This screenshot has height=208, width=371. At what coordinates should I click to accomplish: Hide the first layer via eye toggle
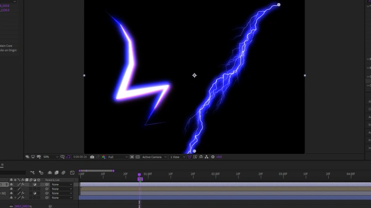click(11, 184)
